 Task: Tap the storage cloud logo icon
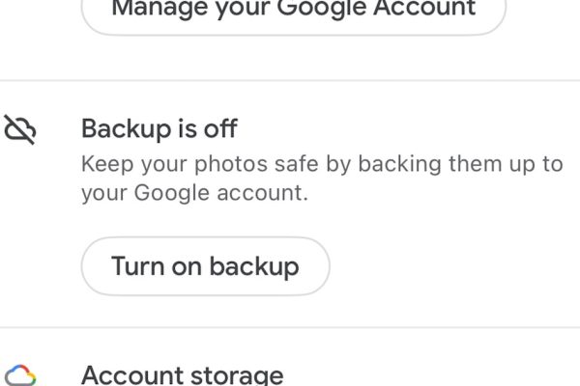20,375
